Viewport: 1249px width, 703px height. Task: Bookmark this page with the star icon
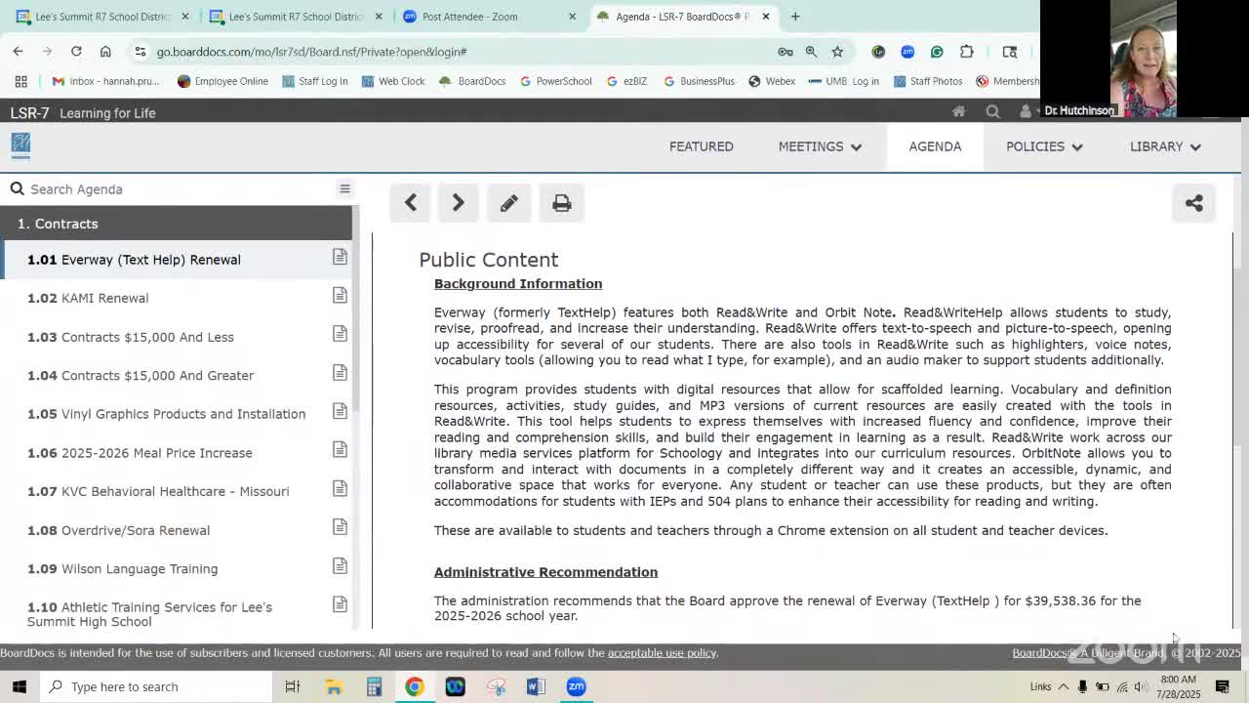pyautogui.click(x=837, y=52)
